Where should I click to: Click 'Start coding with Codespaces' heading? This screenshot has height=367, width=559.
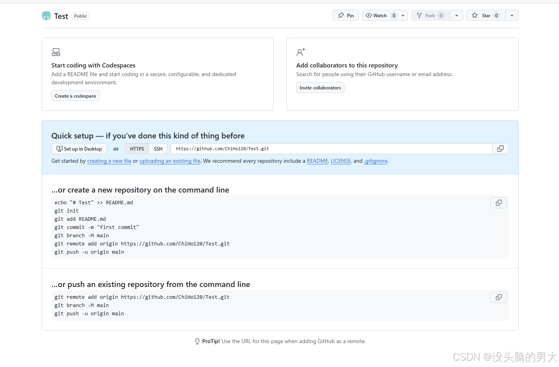tap(93, 65)
